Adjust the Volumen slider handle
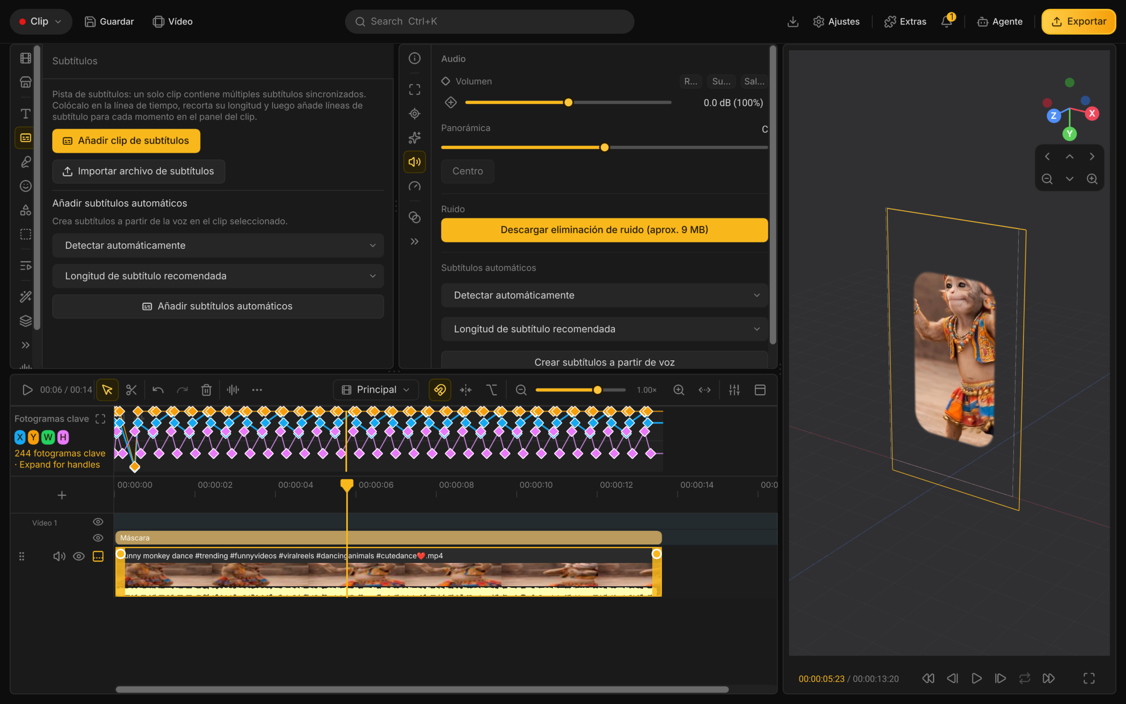The width and height of the screenshot is (1126, 704). click(x=568, y=102)
